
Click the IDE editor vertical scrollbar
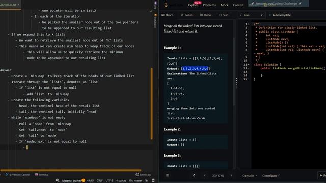152,103
